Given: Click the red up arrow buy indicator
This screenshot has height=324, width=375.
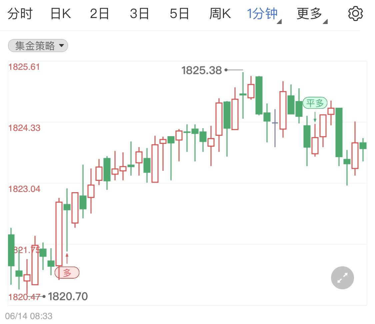Looking at the screenshot, I should point(67,258).
